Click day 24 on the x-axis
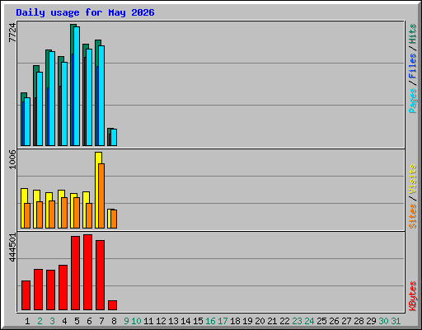 [x=309, y=321]
